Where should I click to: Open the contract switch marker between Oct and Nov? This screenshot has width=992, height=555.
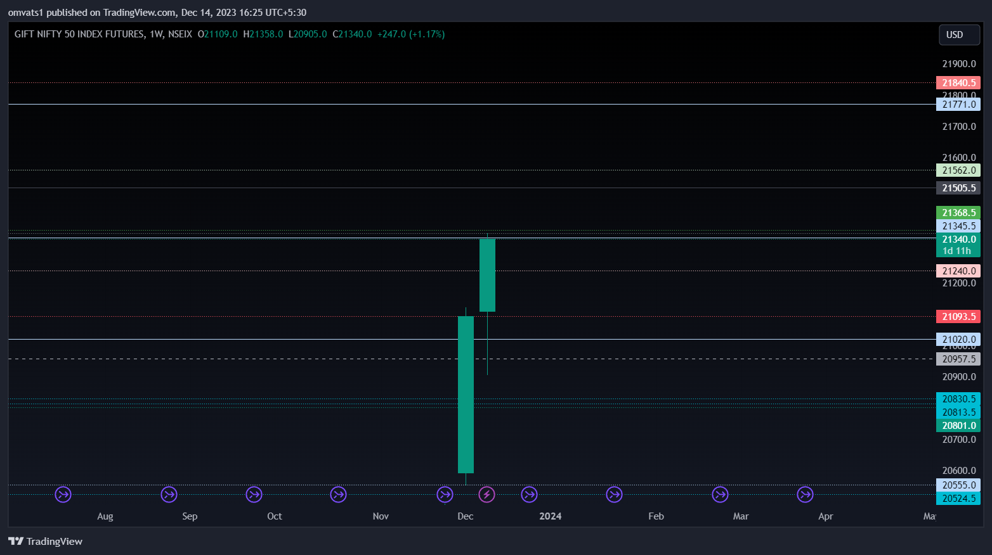coord(339,494)
